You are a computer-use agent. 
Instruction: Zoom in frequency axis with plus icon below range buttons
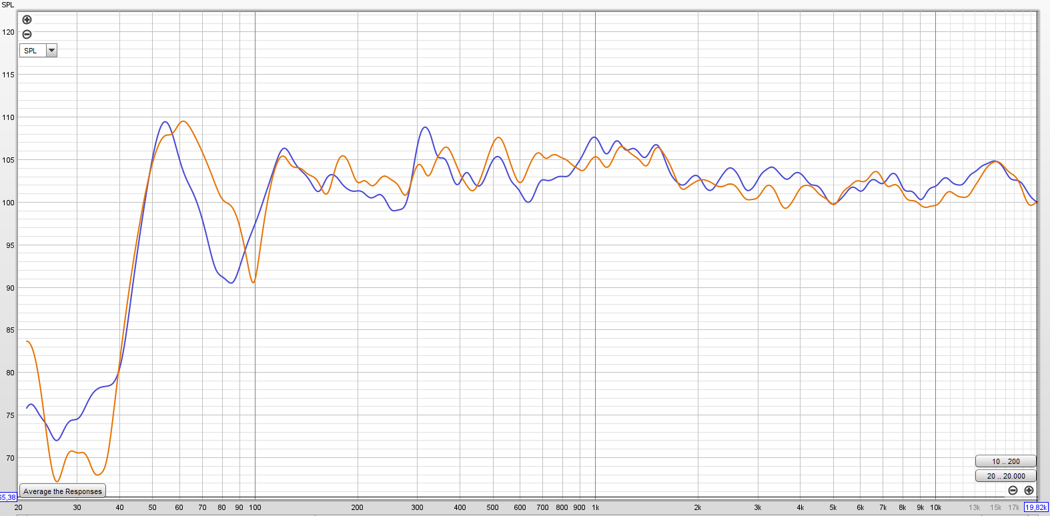pos(1029,491)
